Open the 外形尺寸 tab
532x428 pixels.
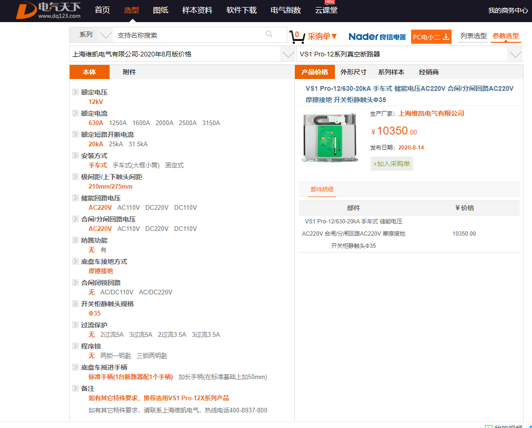click(353, 72)
